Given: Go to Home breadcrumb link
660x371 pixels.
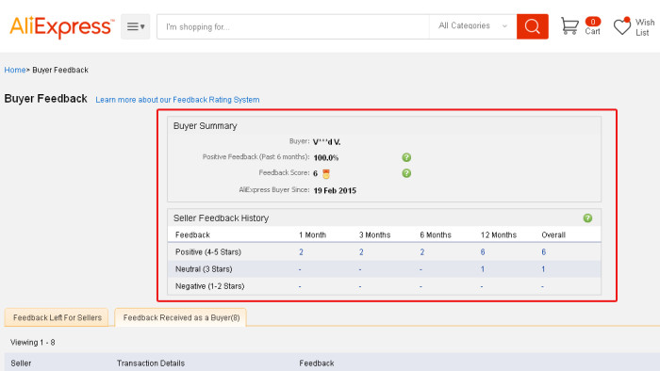Looking at the screenshot, I should (15, 70).
